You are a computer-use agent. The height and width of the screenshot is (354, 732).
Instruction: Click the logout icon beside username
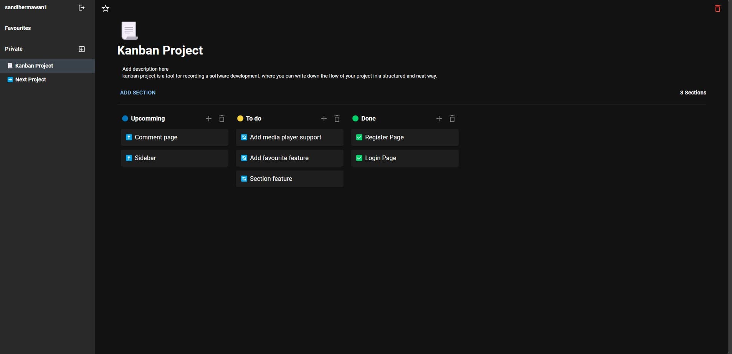[x=81, y=8]
